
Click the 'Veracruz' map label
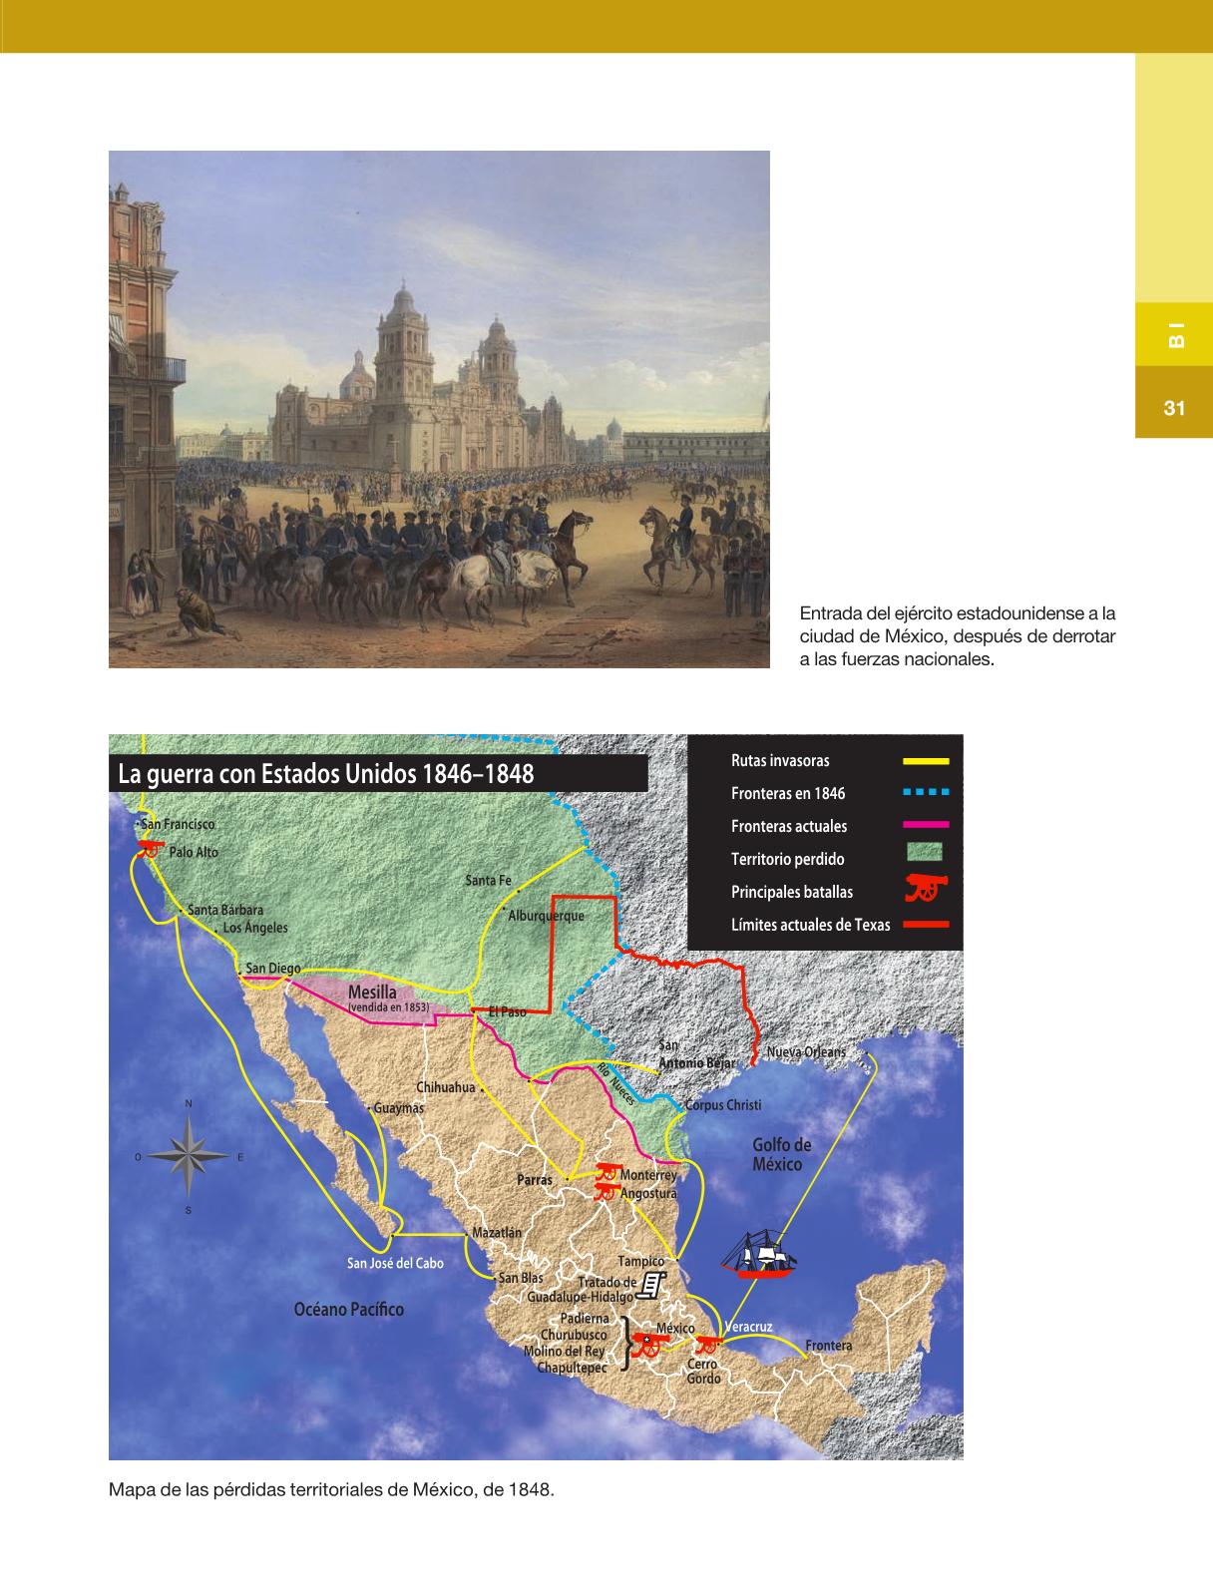[x=748, y=1328]
